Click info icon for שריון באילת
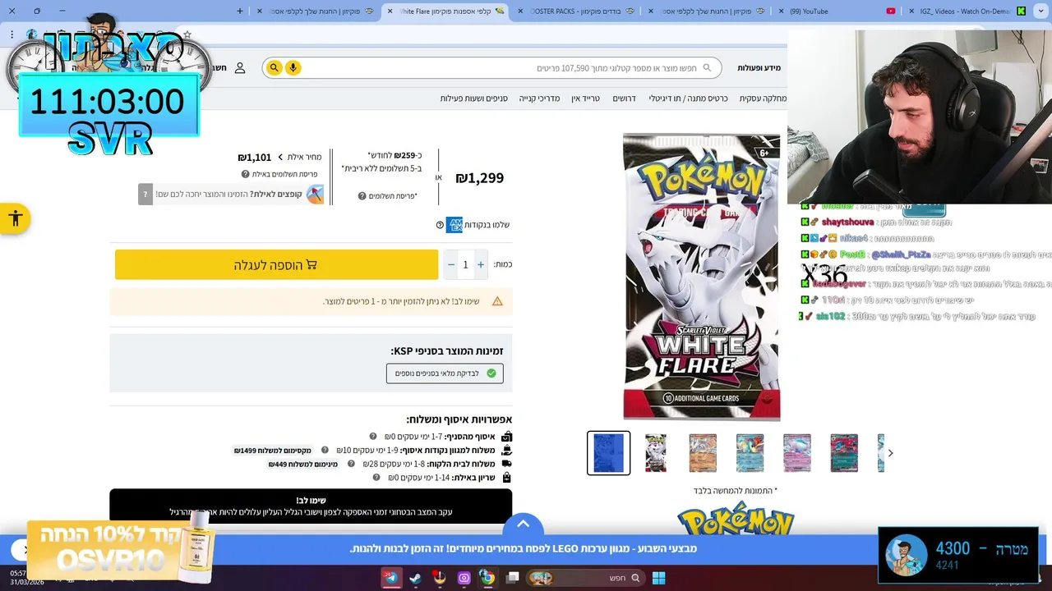 376,478
